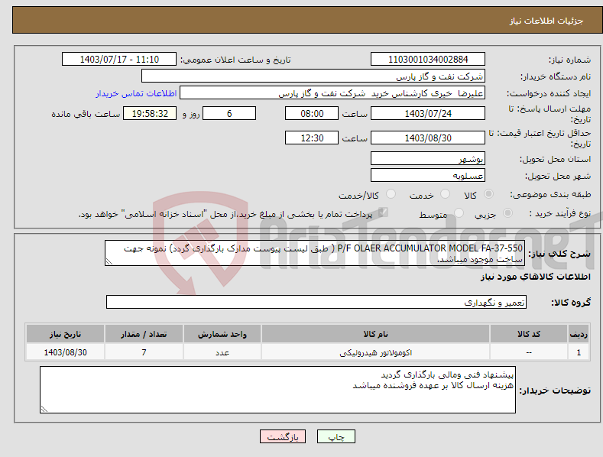Click the عدد unit cell
The width and height of the screenshot is (603, 457).
[222, 352]
